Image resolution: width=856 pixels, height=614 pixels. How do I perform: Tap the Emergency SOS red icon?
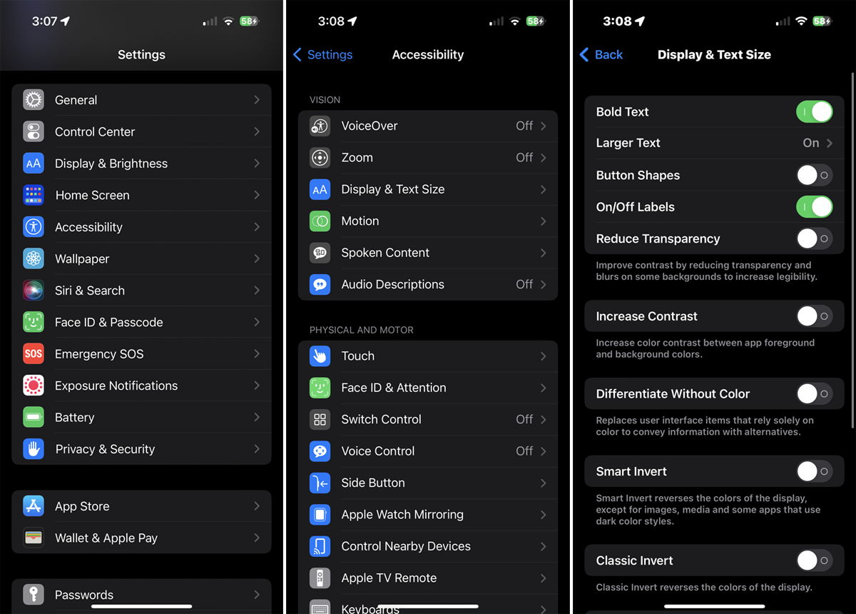point(34,354)
